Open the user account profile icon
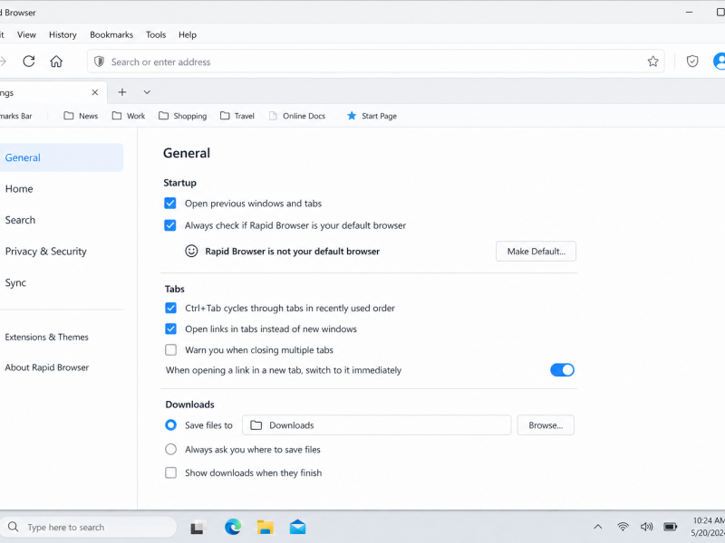This screenshot has height=543, width=725. [719, 62]
